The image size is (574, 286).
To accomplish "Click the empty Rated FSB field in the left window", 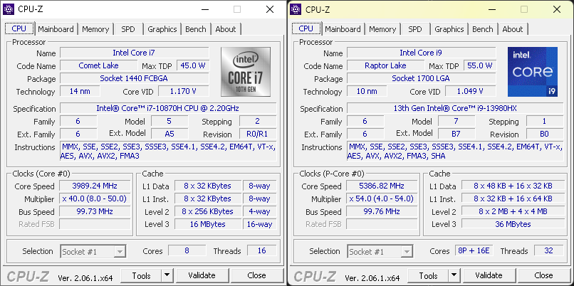I will pos(95,224).
